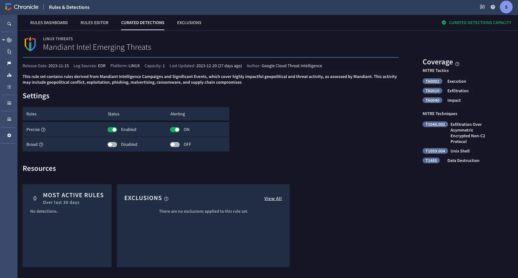Click TA0002 Execution tactic badge
The width and height of the screenshot is (518, 278).
[432, 81]
